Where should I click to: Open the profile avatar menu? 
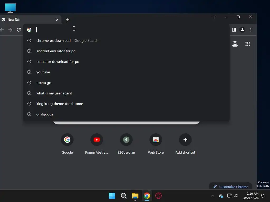(242, 30)
